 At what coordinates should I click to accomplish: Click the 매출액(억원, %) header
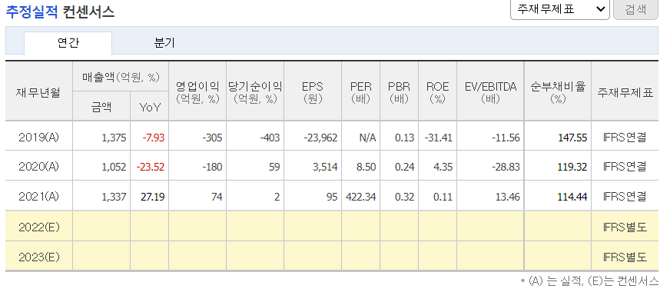pyautogui.click(x=121, y=77)
